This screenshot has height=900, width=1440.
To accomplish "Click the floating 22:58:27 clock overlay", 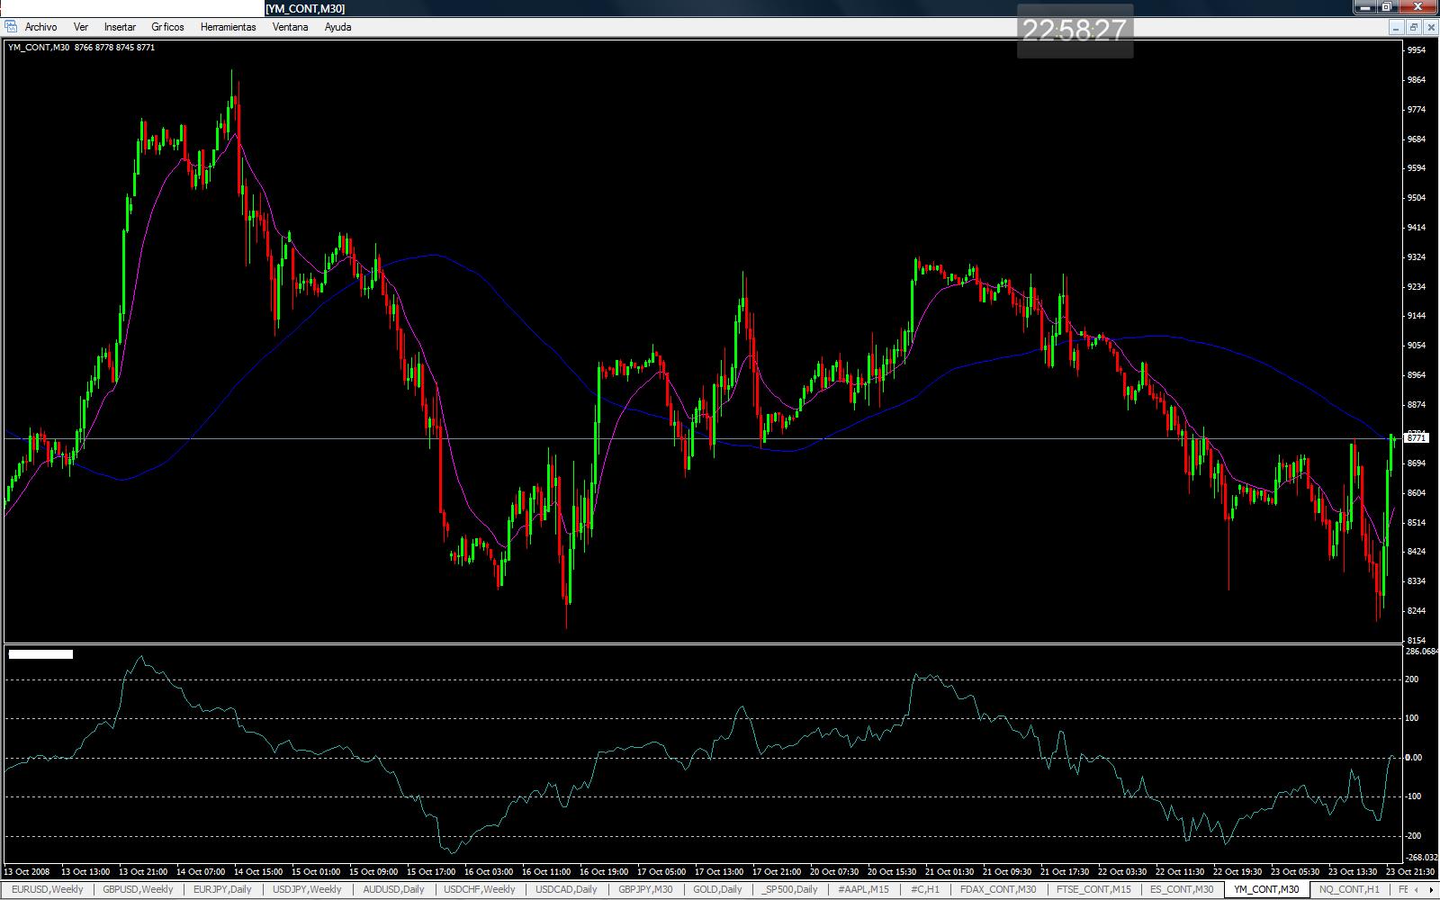I will click(x=1075, y=31).
